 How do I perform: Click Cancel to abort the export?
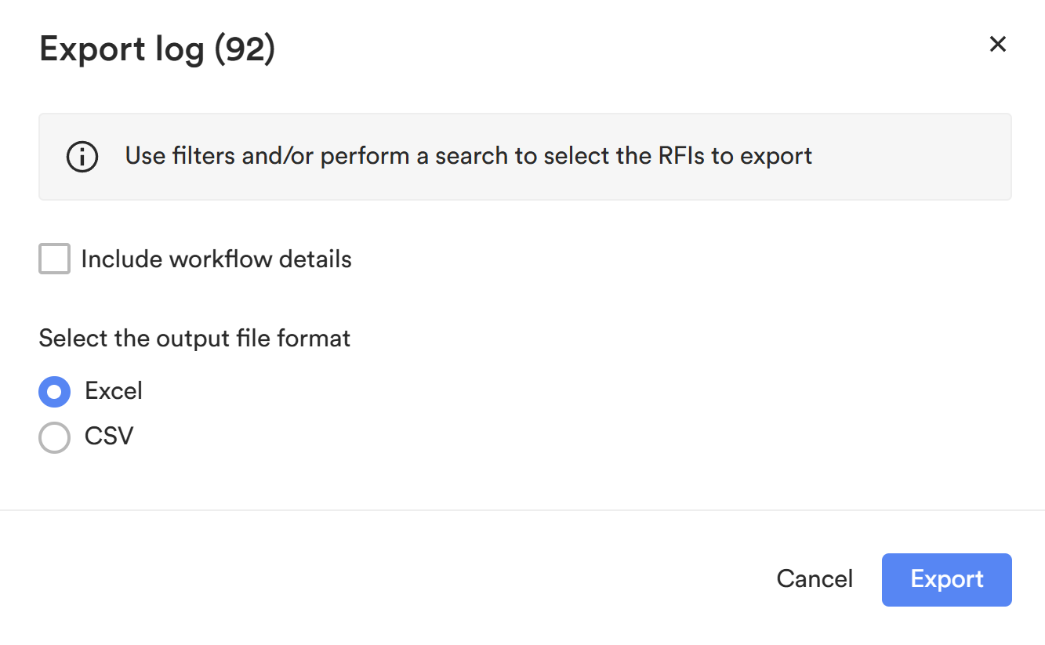point(815,579)
